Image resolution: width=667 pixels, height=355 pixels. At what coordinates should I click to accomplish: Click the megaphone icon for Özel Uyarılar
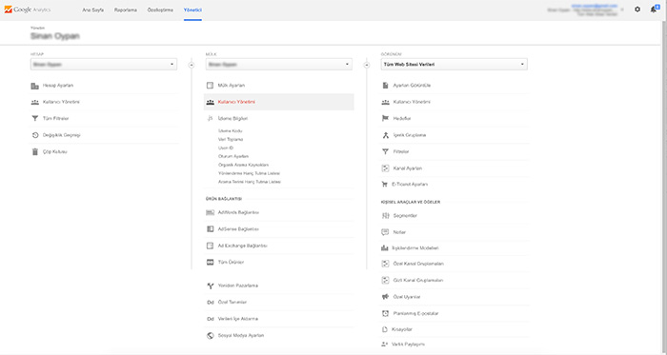(385, 297)
